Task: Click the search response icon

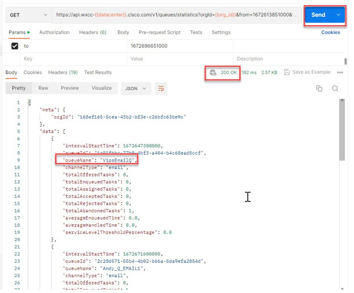Action: click(x=335, y=88)
